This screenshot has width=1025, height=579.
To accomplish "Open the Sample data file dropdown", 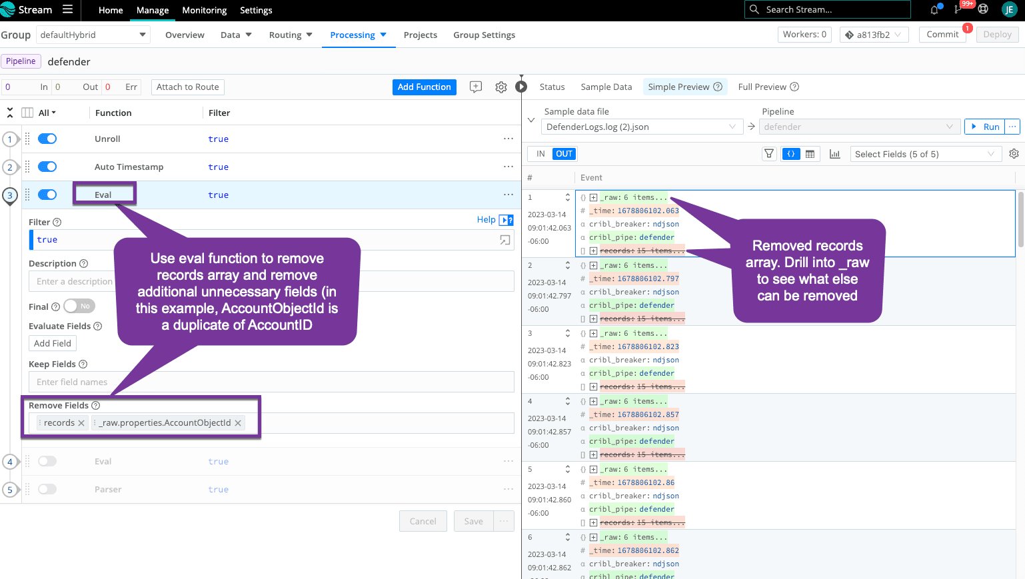I will (642, 127).
